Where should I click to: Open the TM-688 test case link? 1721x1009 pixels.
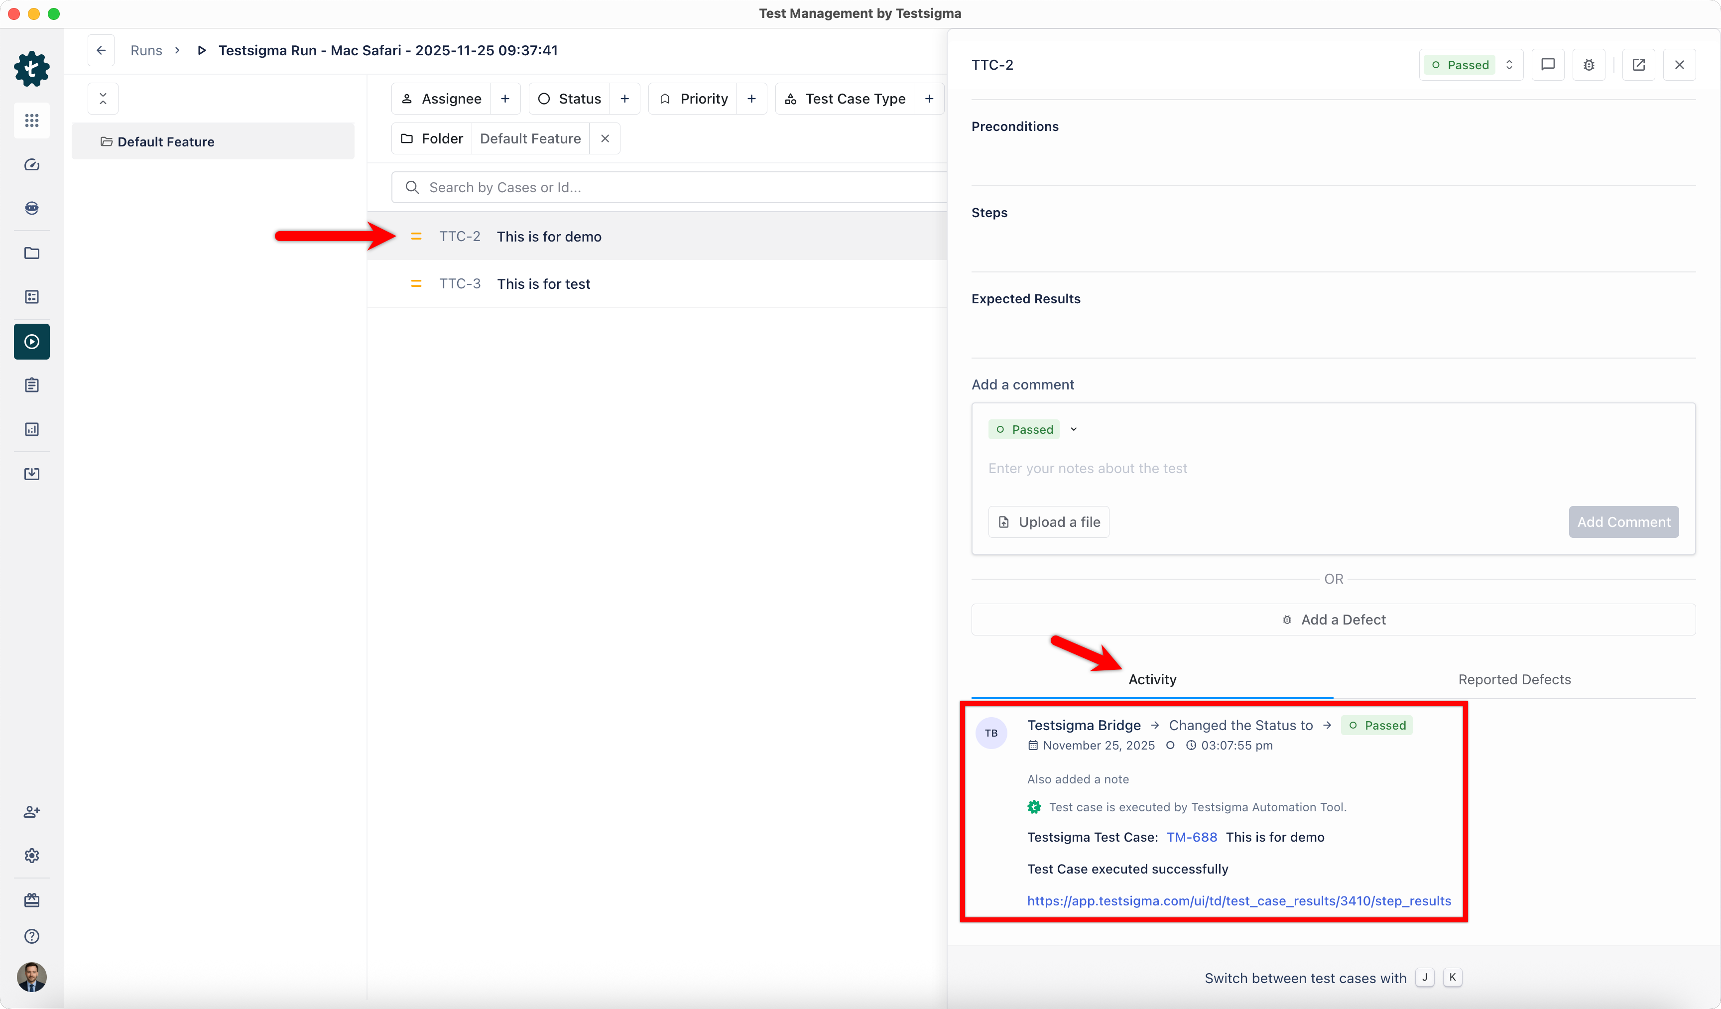tap(1191, 837)
